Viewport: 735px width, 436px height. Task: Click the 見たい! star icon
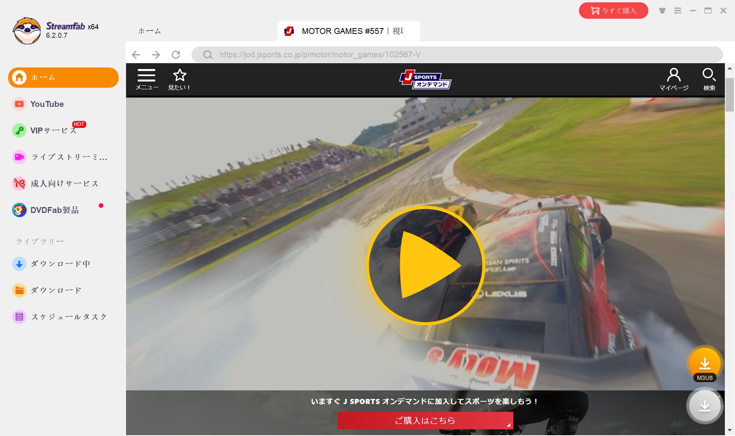click(x=179, y=80)
